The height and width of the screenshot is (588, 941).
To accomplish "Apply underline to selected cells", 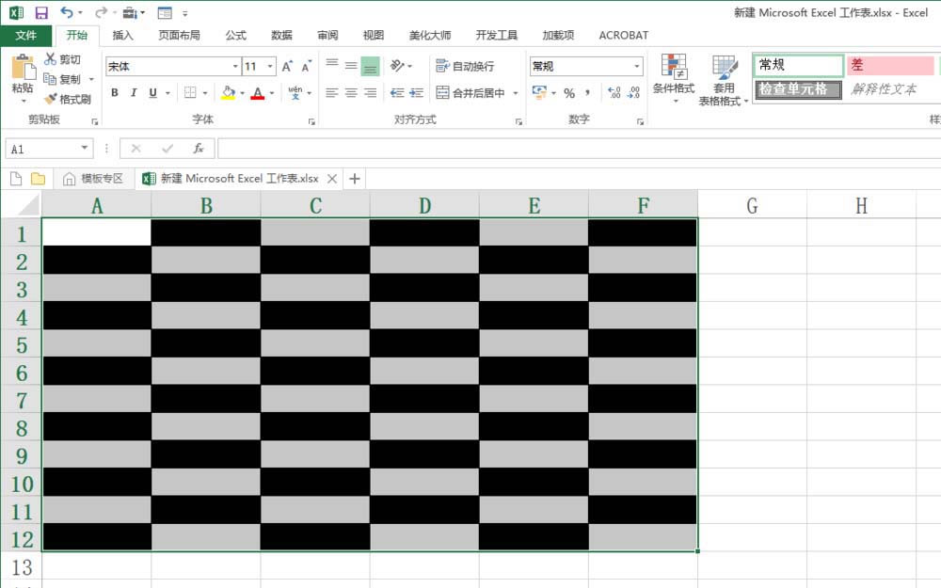I will tap(151, 92).
